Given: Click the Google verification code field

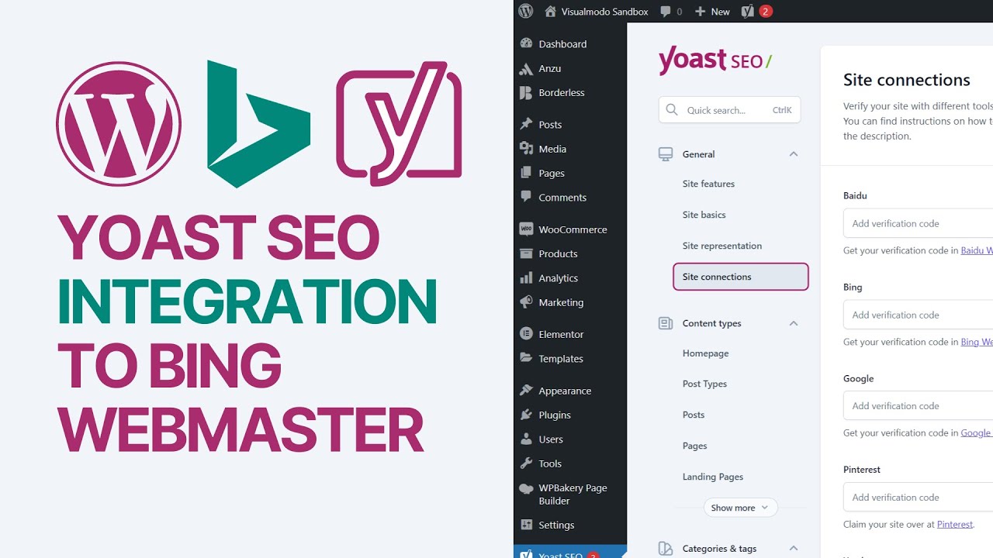Looking at the screenshot, I should [918, 405].
